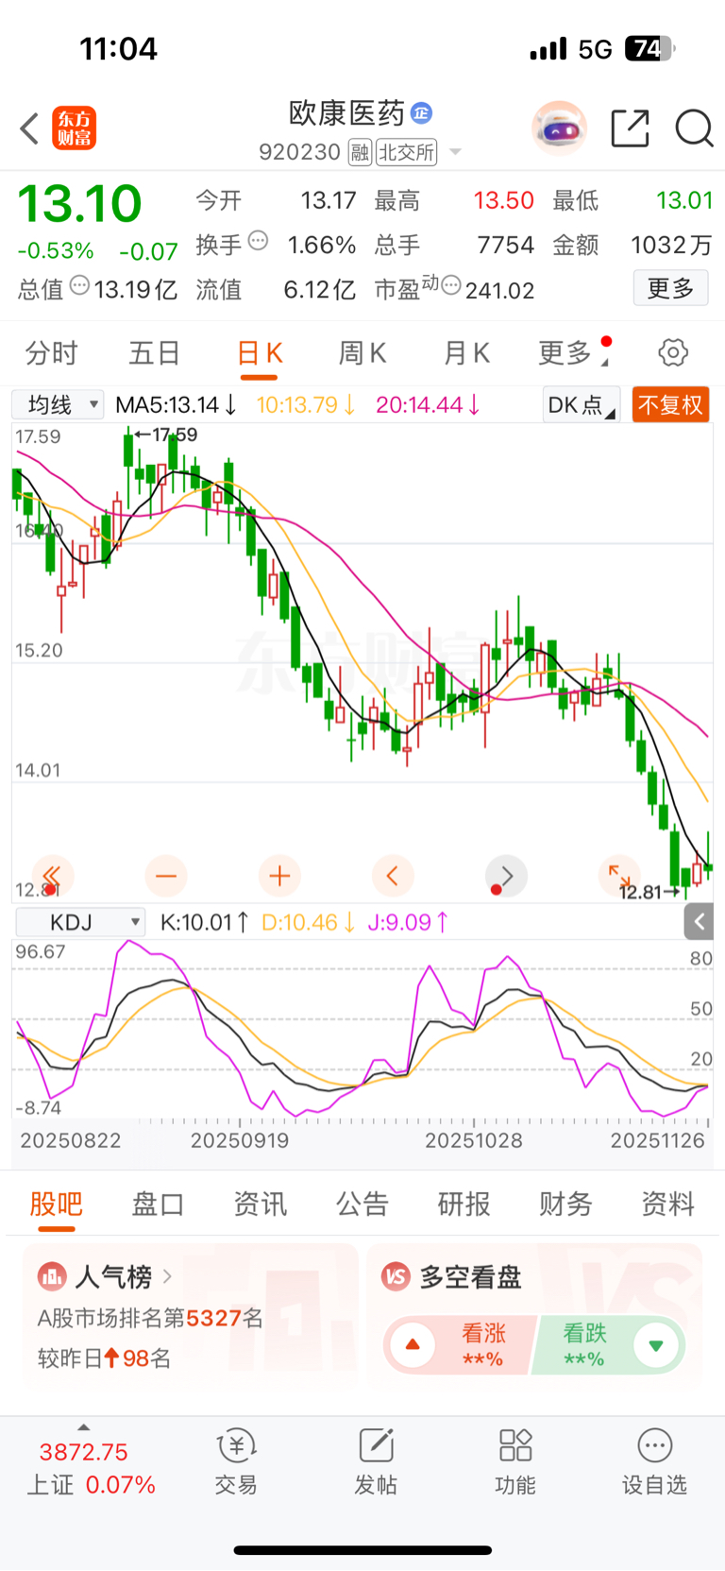Select the 日K chart tab

tap(260, 353)
